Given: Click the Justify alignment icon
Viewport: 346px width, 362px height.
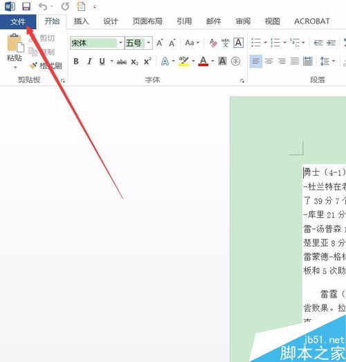Looking at the screenshot, I should click(x=295, y=62).
